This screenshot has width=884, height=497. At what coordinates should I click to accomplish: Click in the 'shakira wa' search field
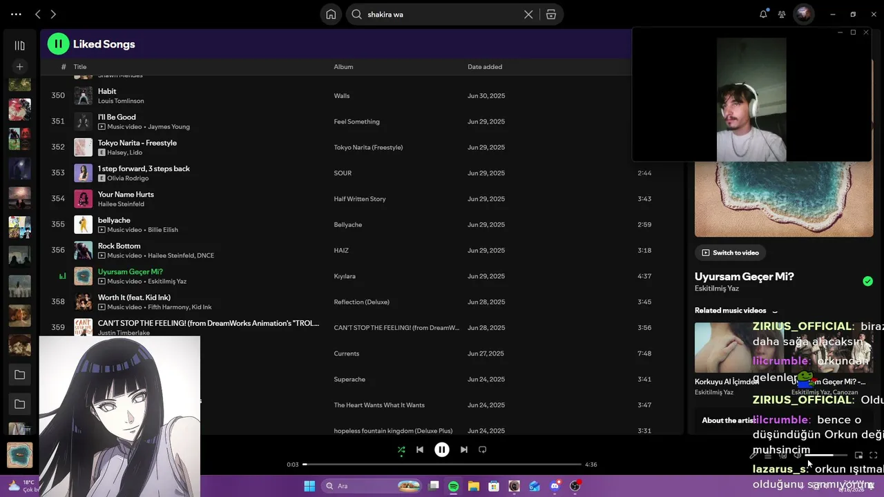tap(442, 14)
